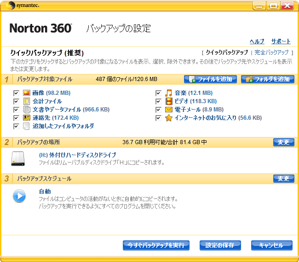Uncheck the 会計ファイル checkbox

(16, 101)
